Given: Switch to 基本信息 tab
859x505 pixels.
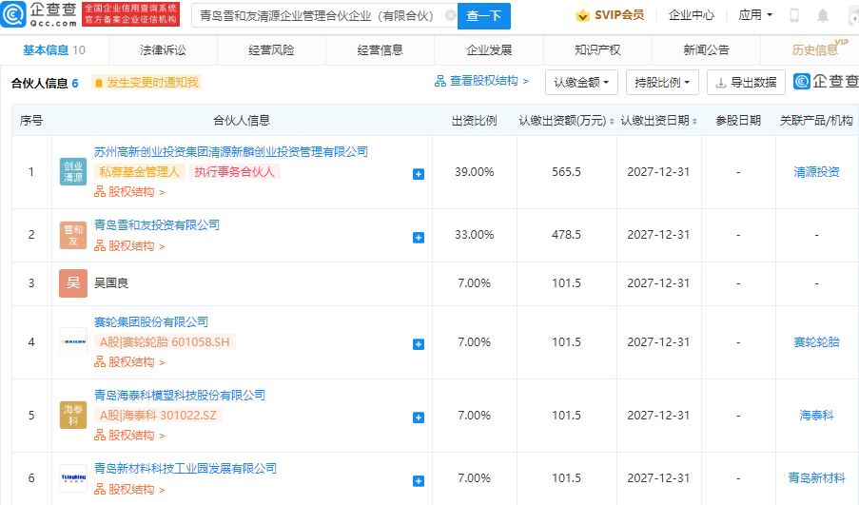Looking at the screenshot, I should point(53,50).
